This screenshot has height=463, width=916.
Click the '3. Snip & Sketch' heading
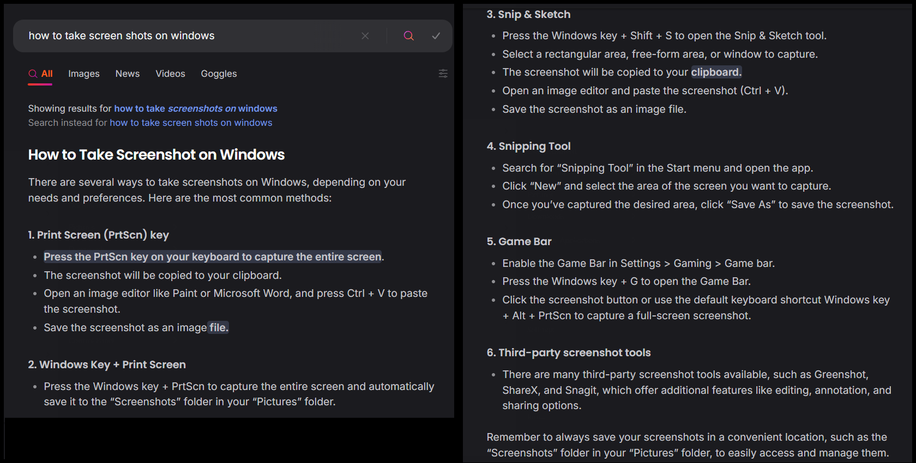click(528, 15)
